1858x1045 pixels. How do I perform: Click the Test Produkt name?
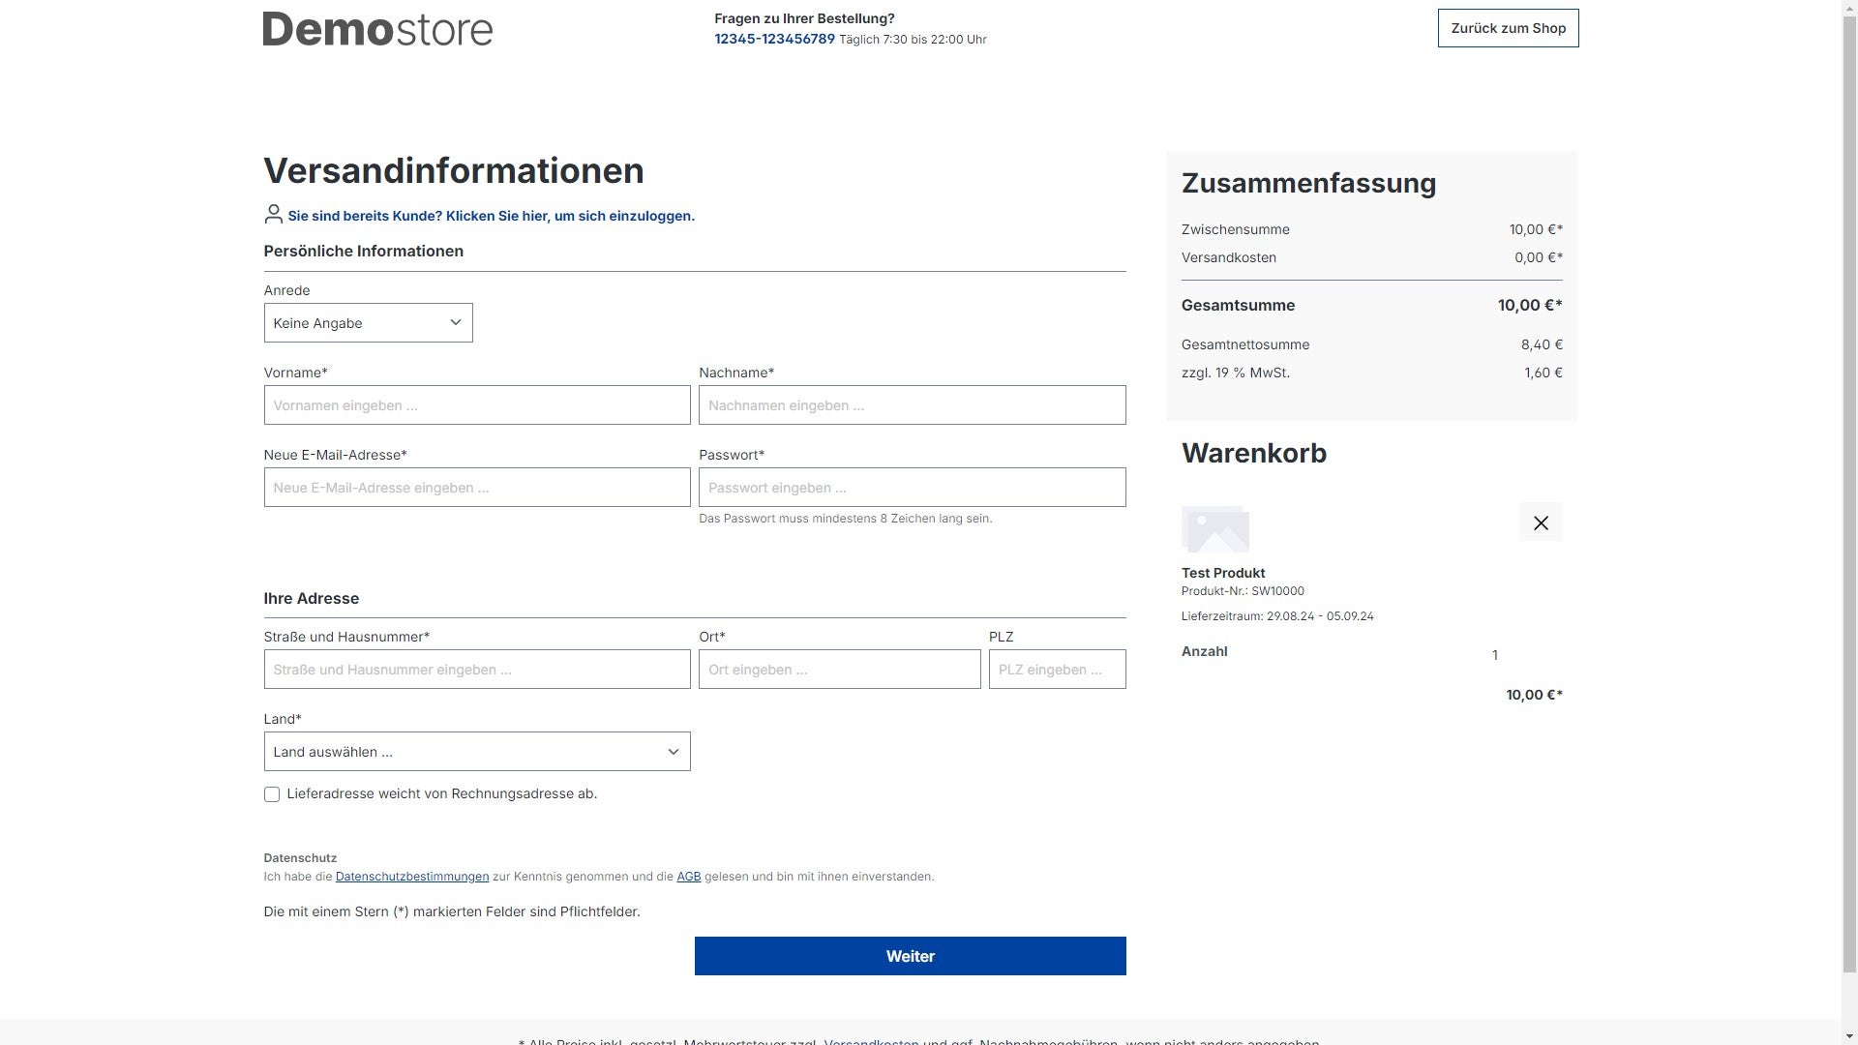pyautogui.click(x=1223, y=573)
